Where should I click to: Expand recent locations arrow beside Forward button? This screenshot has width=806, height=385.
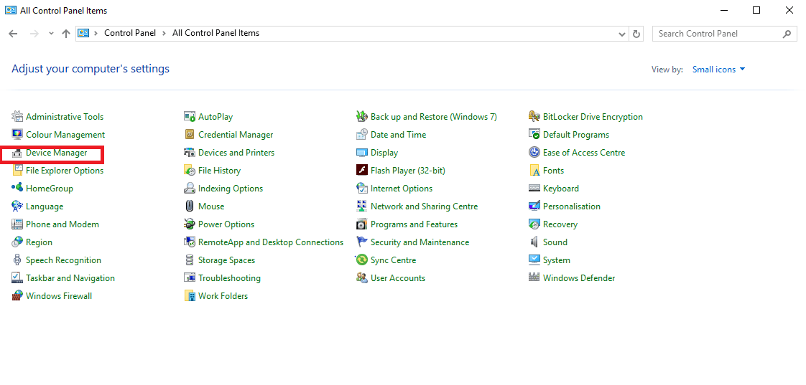click(51, 34)
